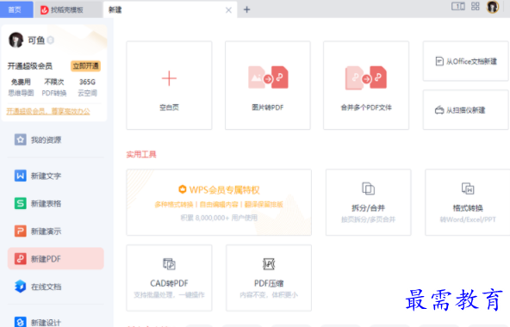
Task: Open the user avatar in top right
Action: [x=493, y=7]
